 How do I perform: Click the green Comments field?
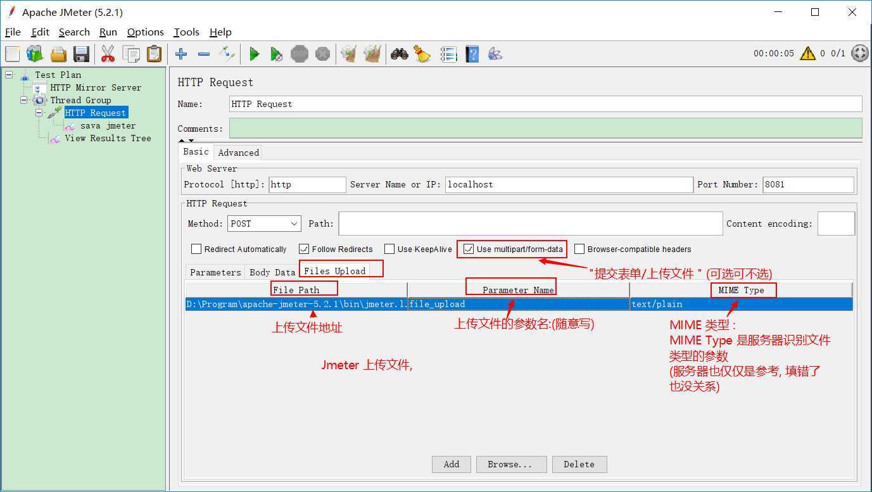pos(545,127)
